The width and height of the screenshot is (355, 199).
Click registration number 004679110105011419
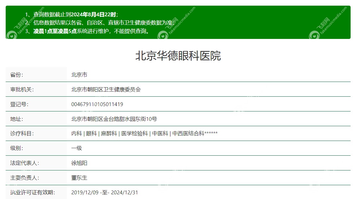tap(97, 104)
